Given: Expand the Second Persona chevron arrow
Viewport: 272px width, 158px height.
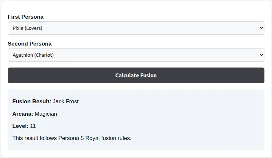Looking at the screenshot, I should (261, 55).
